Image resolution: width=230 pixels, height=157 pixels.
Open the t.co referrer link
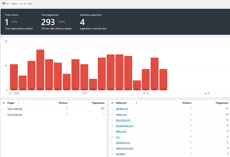tap(118, 137)
